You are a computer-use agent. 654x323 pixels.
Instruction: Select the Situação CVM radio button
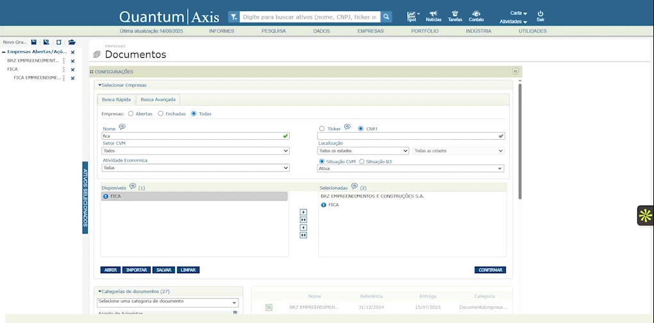tap(322, 161)
